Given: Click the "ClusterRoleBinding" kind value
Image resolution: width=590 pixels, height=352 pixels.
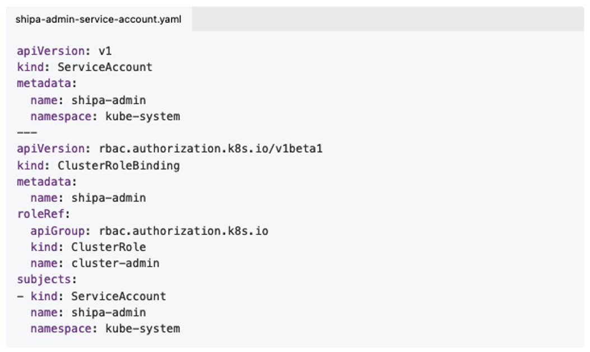Looking at the screenshot, I should [119, 166].
